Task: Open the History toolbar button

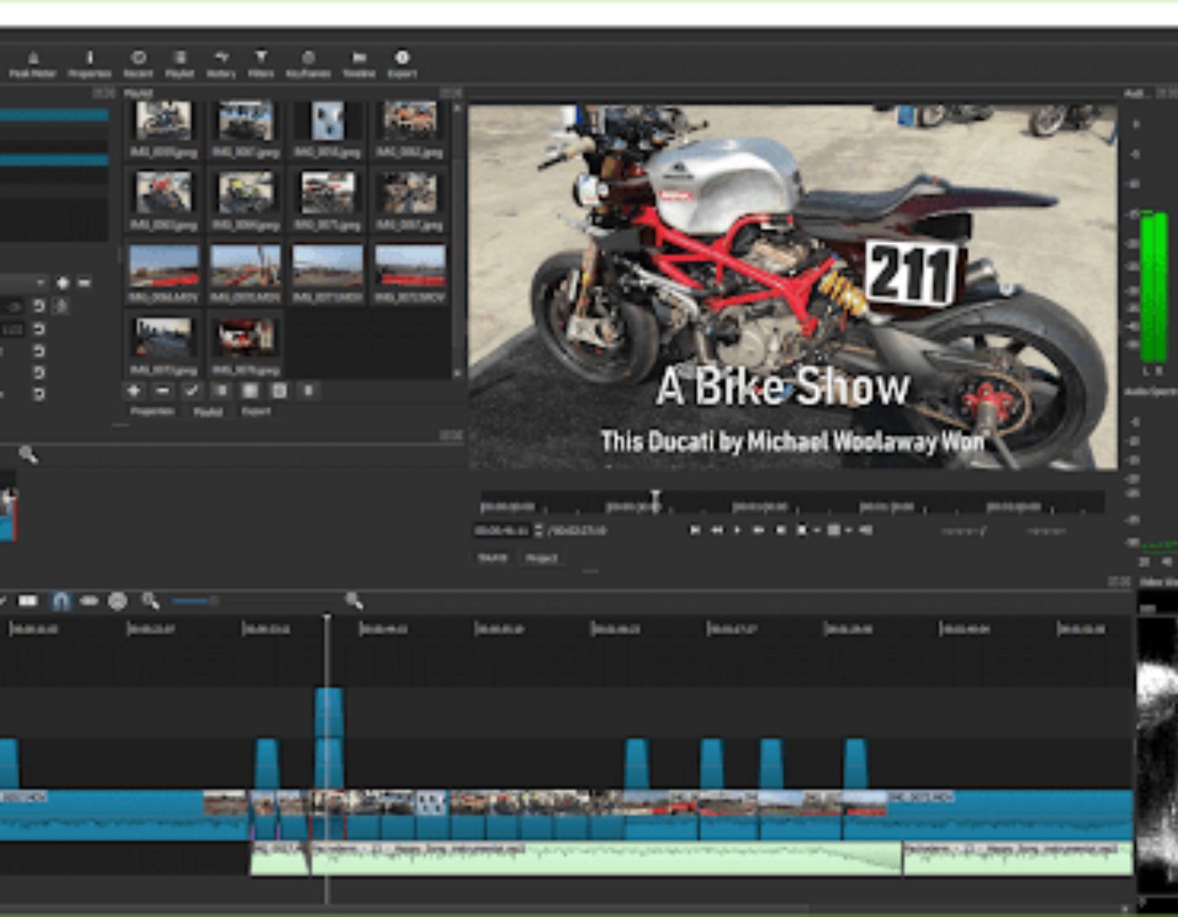Action: point(220,64)
